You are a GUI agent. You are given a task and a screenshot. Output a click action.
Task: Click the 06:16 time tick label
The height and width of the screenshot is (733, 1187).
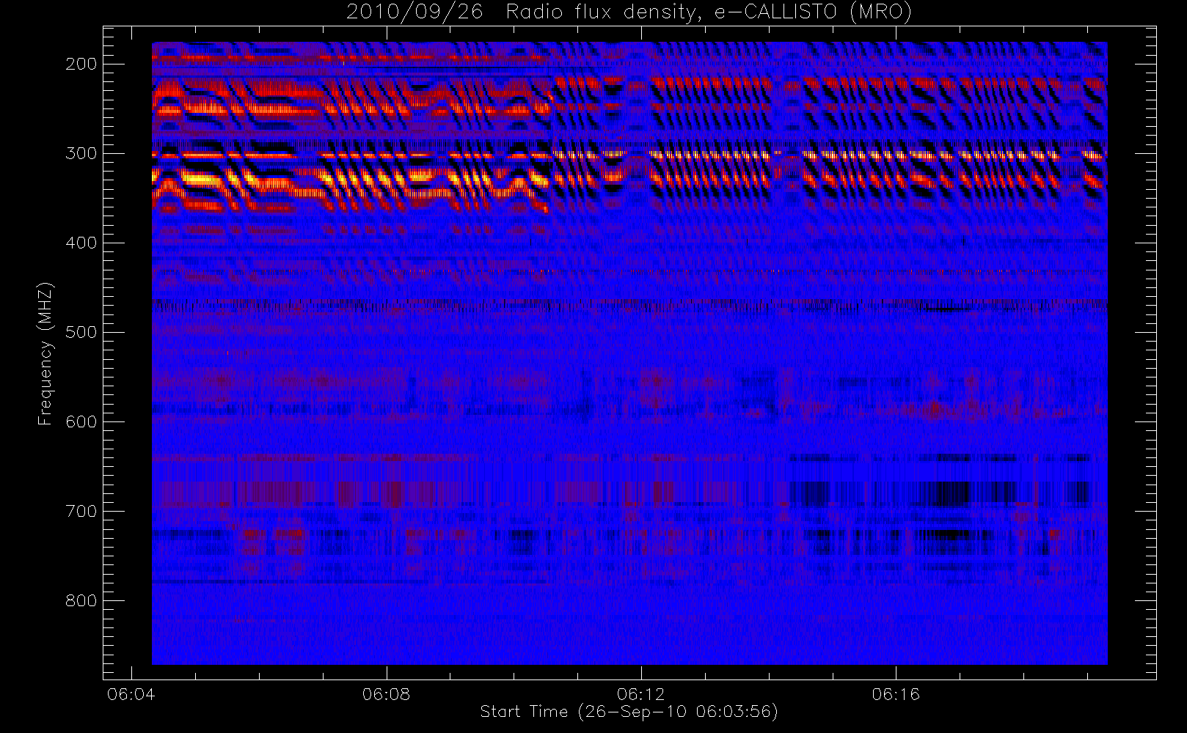tap(896, 693)
